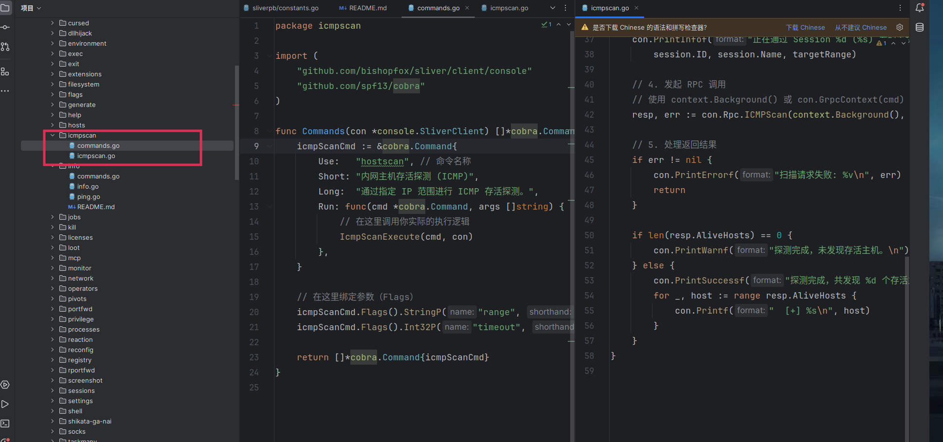Fold the Commands function at line 8

click(x=270, y=131)
